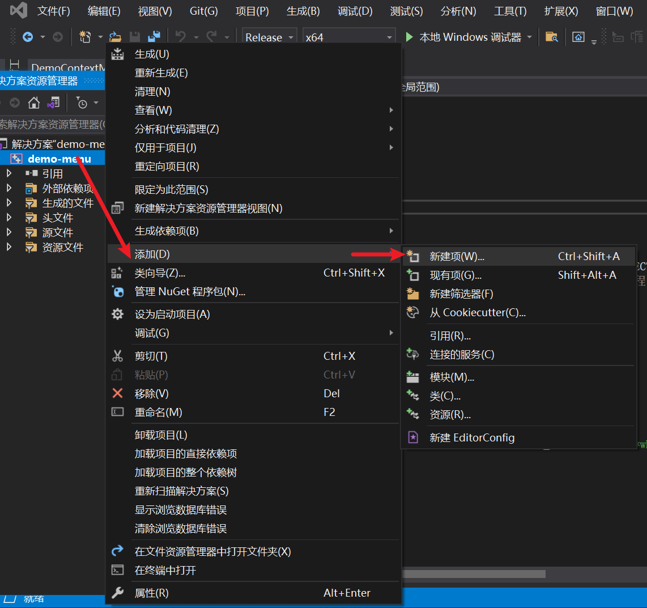Viewport: 647px width, 608px height.
Task: Select 新建项(W)... in the submenu
Action: [457, 257]
